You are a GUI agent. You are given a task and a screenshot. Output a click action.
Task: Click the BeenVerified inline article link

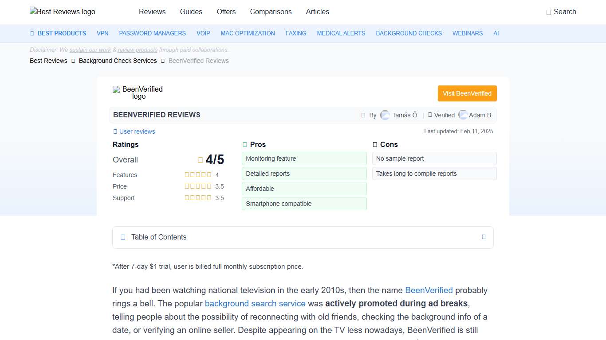point(429,290)
